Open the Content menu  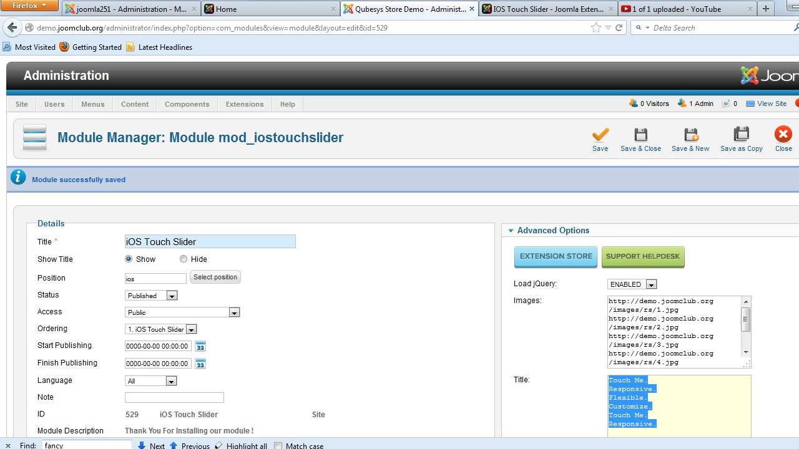[135, 104]
